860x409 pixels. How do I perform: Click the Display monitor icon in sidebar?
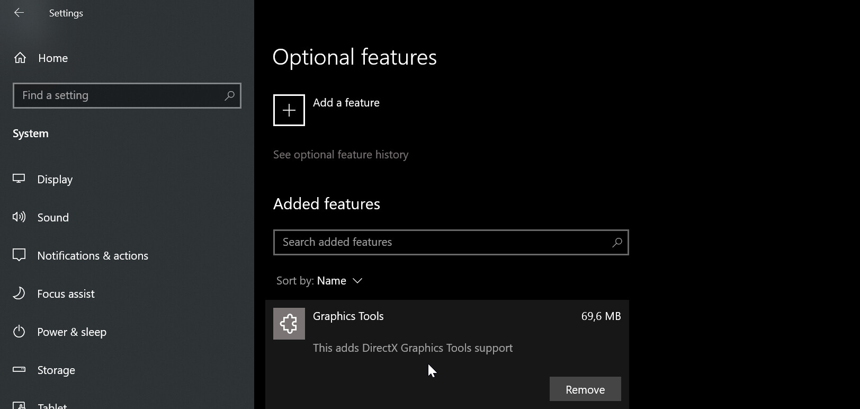(19, 179)
